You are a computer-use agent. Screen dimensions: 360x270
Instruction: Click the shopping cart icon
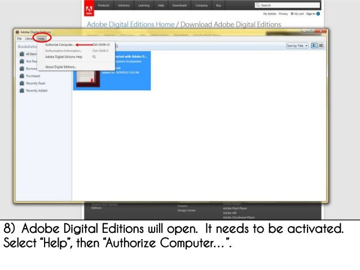coord(292,14)
